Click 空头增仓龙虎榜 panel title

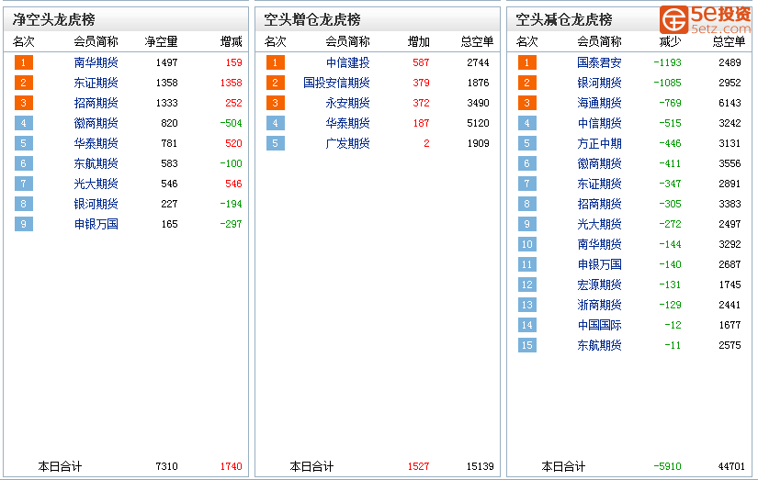point(312,20)
